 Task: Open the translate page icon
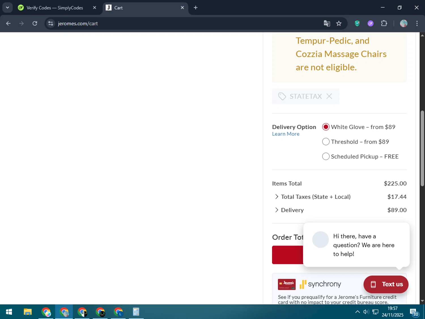[x=327, y=24]
